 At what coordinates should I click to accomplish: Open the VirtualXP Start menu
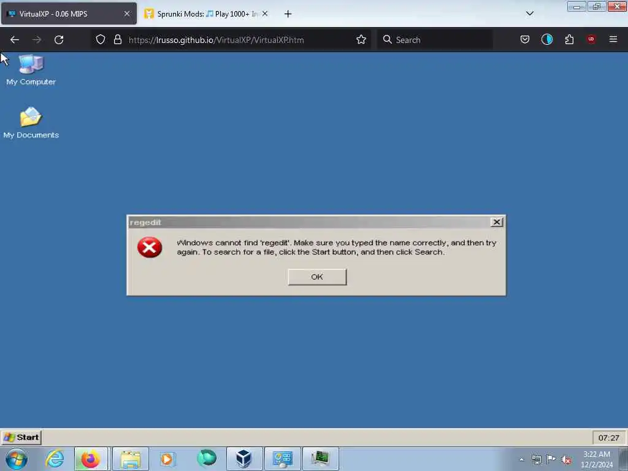pos(21,437)
